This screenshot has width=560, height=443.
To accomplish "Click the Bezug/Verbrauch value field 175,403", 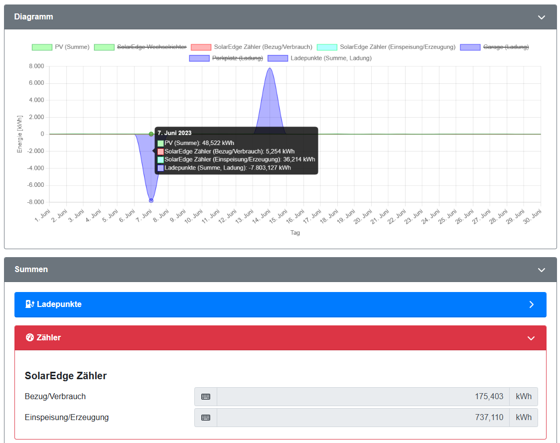I will 363,397.
